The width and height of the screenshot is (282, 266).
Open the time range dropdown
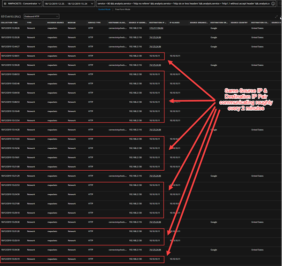click(69, 4)
